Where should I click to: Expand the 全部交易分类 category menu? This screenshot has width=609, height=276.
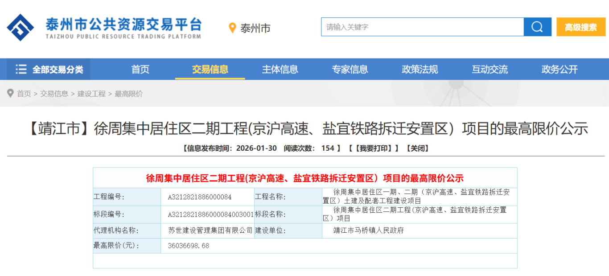[x=57, y=70]
